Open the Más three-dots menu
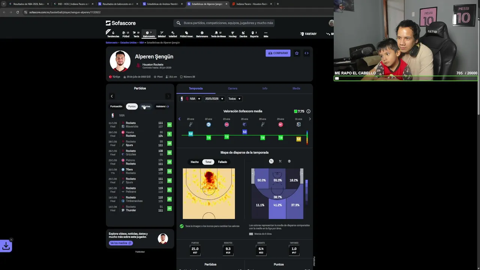This screenshot has width=480, height=270. tap(266, 34)
